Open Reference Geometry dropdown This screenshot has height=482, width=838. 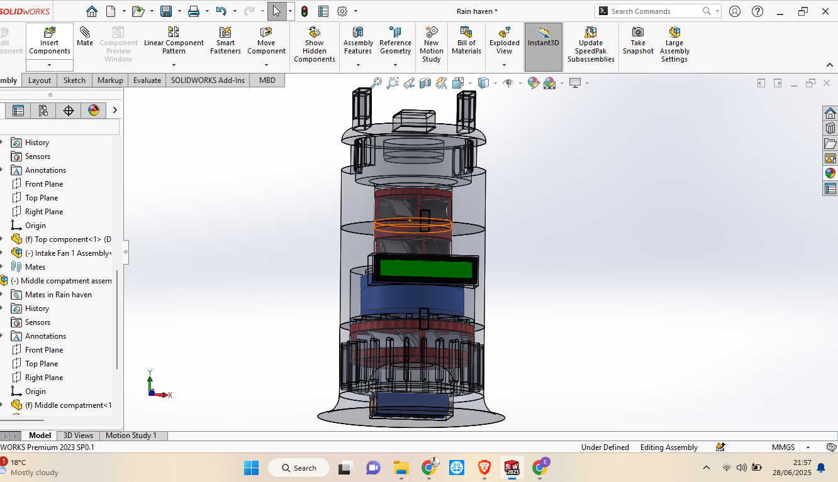(x=395, y=65)
